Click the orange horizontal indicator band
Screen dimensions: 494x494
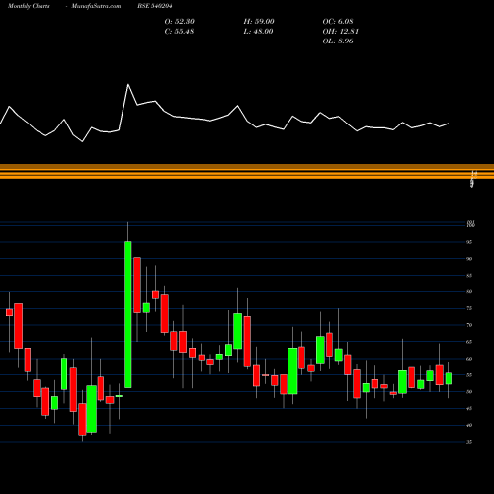pyautogui.click(x=247, y=171)
